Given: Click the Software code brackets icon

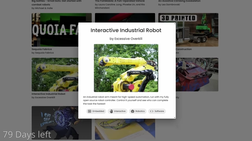Looking at the screenshot, I should 152,111.
